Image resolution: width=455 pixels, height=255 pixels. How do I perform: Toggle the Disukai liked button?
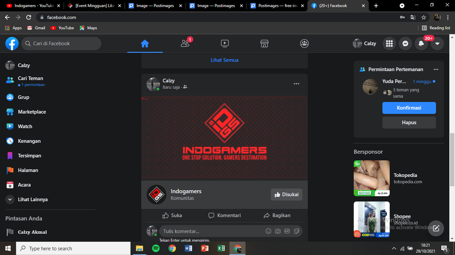pyautogui.click(x=287, y=194)
